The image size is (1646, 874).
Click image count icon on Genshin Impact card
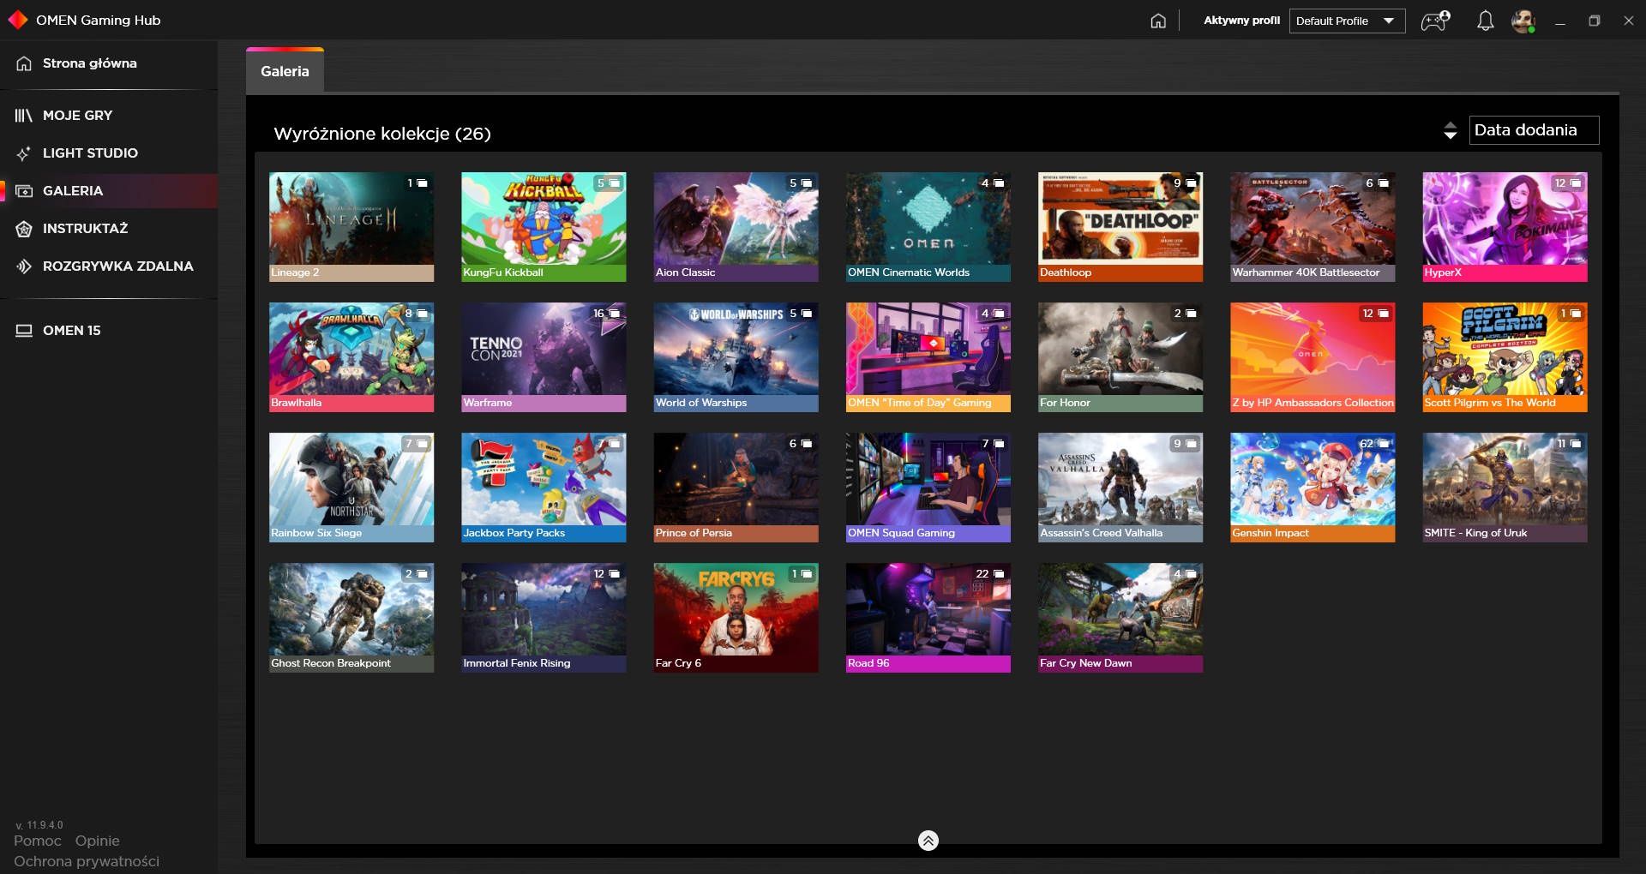1383,444
